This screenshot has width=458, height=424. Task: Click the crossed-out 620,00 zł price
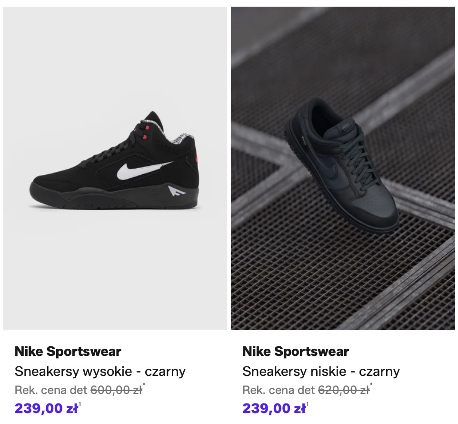(344, 390)
